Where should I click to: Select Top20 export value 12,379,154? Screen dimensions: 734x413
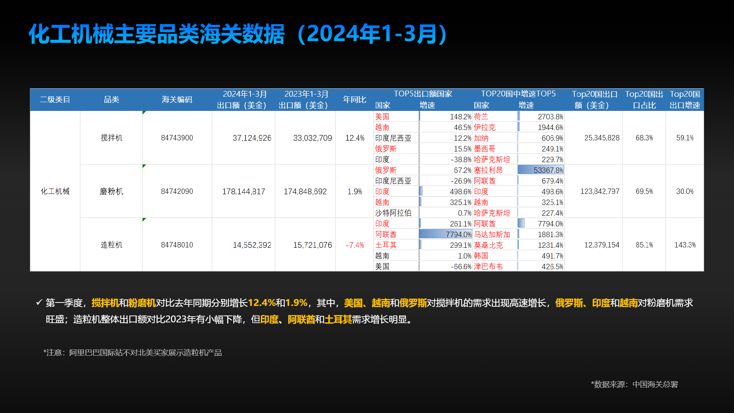point(602,245)
